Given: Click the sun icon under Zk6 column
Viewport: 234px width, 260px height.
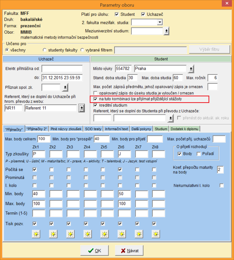Looking at the screenshot, I should click(x=122, y=234).
